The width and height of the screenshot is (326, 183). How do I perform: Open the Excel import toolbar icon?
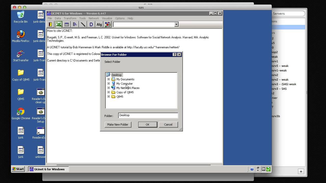coord(59,24)
